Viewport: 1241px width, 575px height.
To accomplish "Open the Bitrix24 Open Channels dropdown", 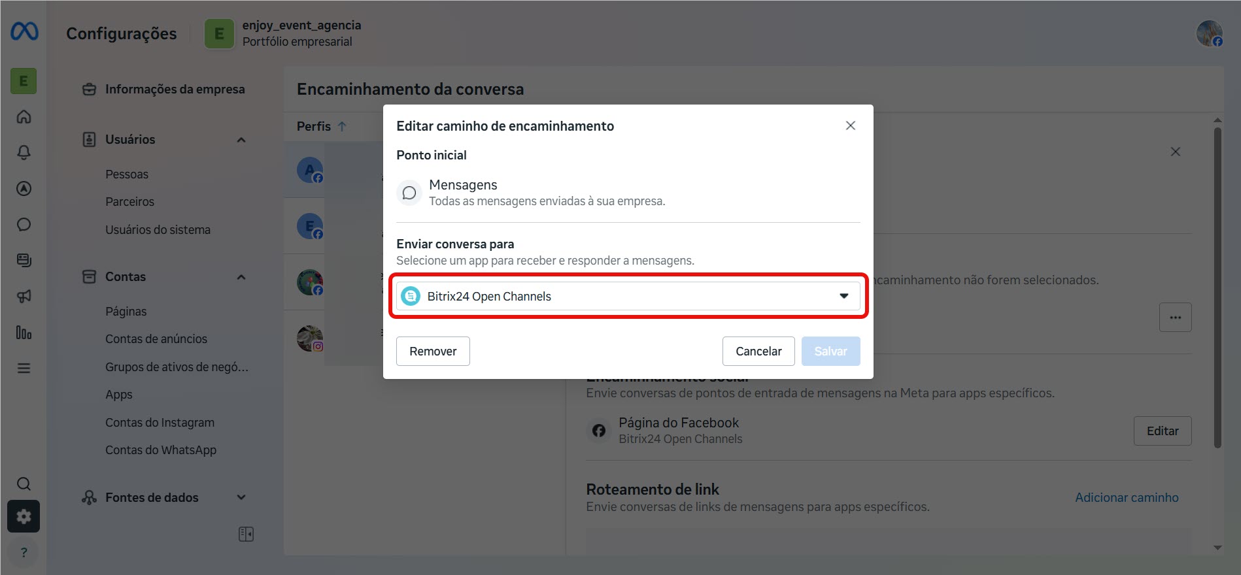I will [628, 296].
